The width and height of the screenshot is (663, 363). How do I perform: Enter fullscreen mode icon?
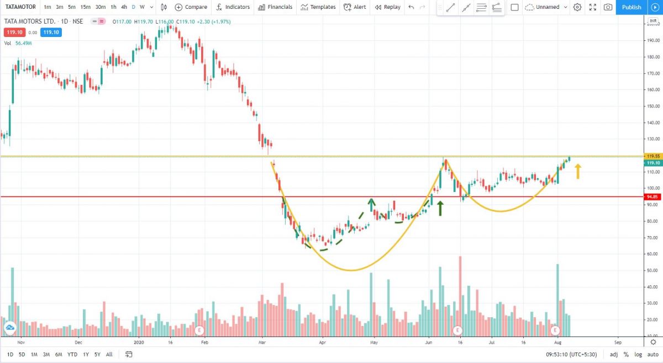coord(593,7)
